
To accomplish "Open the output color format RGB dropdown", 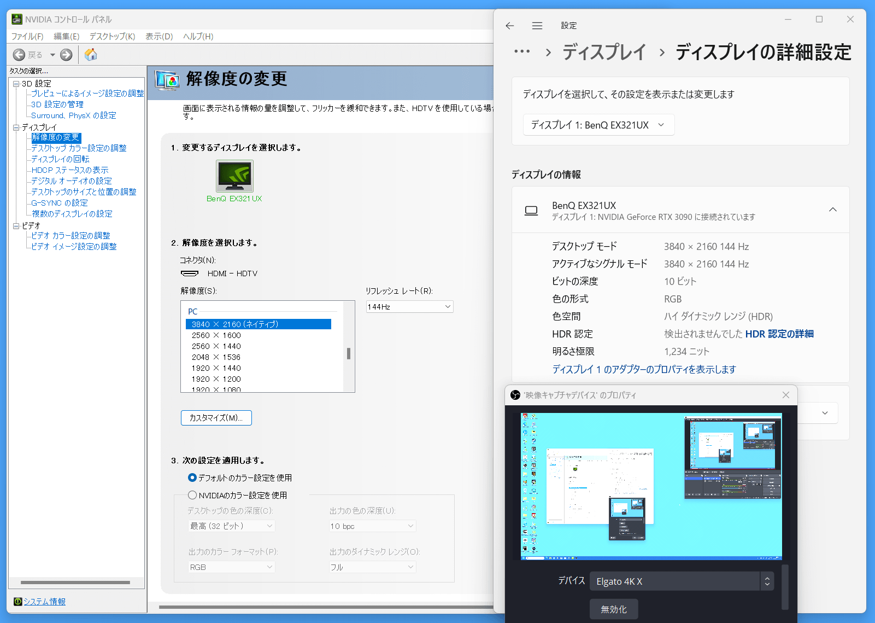I will pos(231,567).
